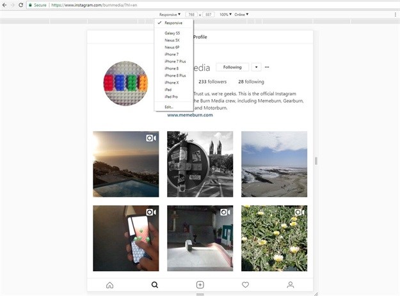Click the viewport width input field
The image size is (400, 296).
(191, 14)
